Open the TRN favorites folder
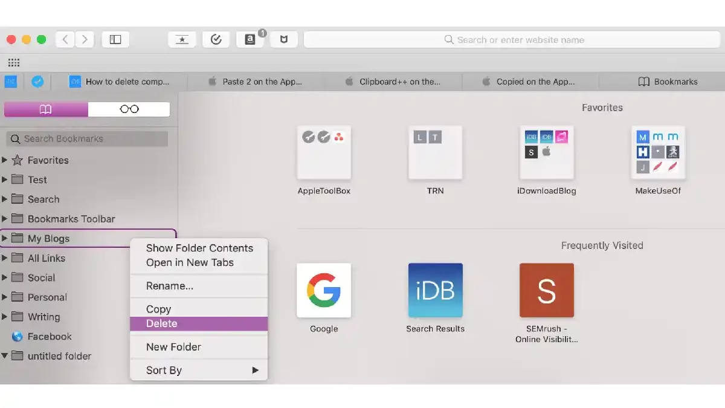Viewport: 725px width, 408px height. [435, 152]
